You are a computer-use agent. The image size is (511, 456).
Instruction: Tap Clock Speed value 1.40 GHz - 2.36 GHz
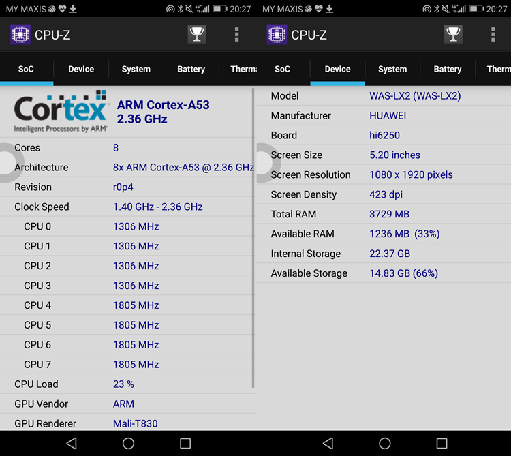(x=158, y=207)
